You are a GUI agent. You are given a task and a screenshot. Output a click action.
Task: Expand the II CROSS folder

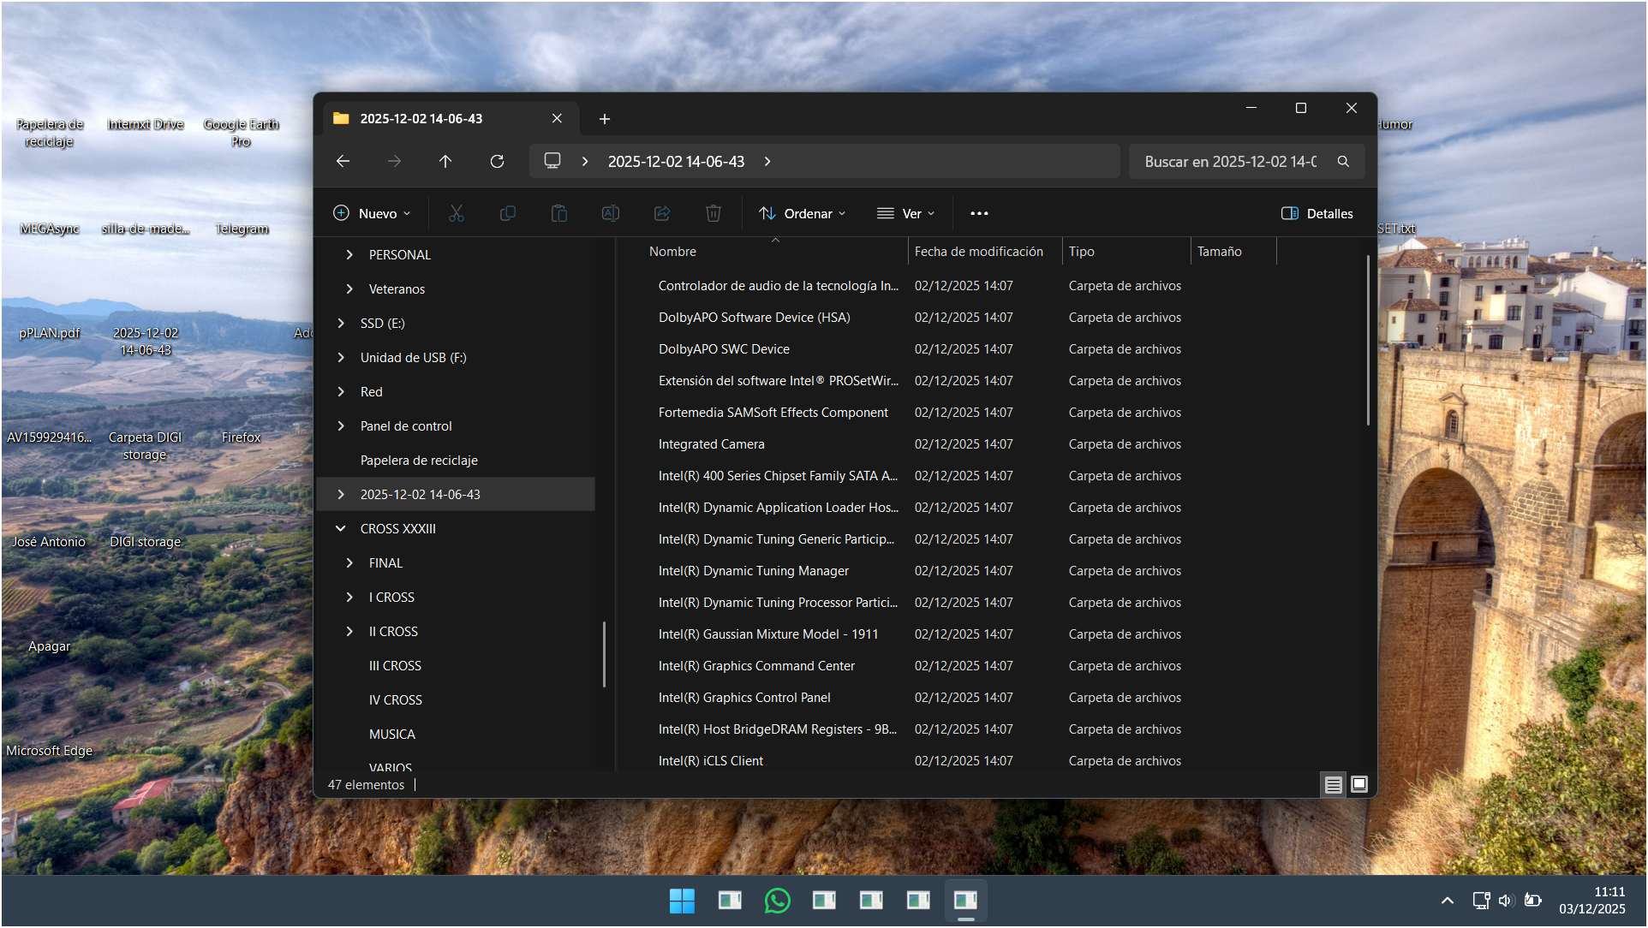pyautogui.click(x=349, y=632)
